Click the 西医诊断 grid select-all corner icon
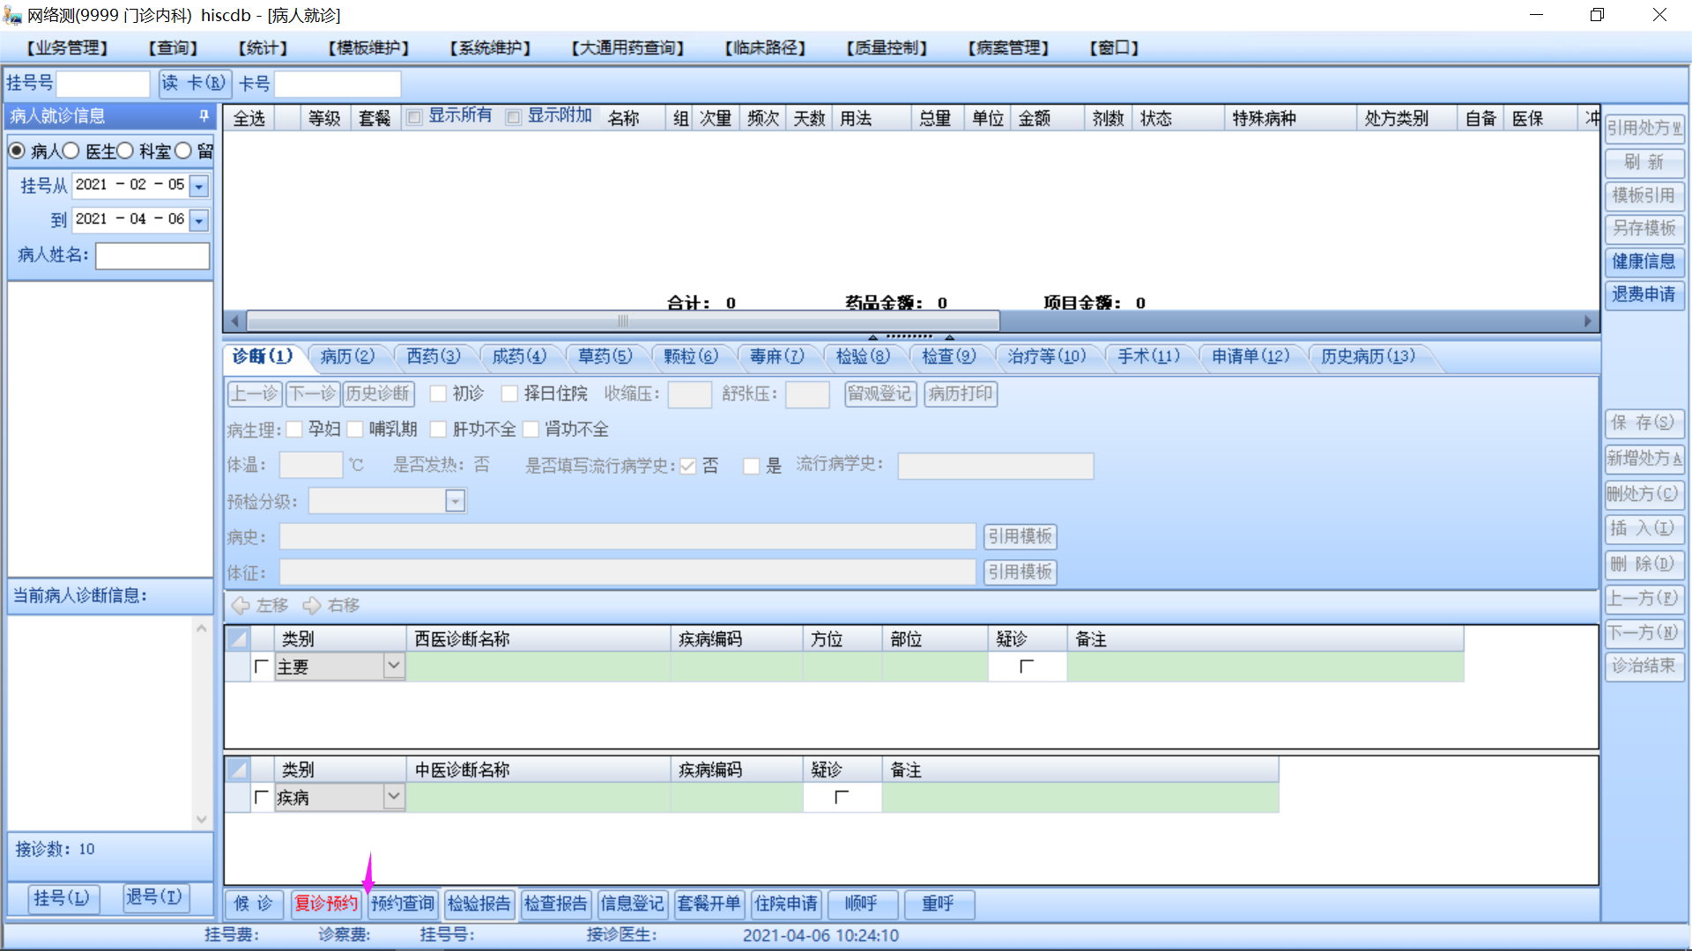This screenshot has height=951, width=1692. point(238,638)
